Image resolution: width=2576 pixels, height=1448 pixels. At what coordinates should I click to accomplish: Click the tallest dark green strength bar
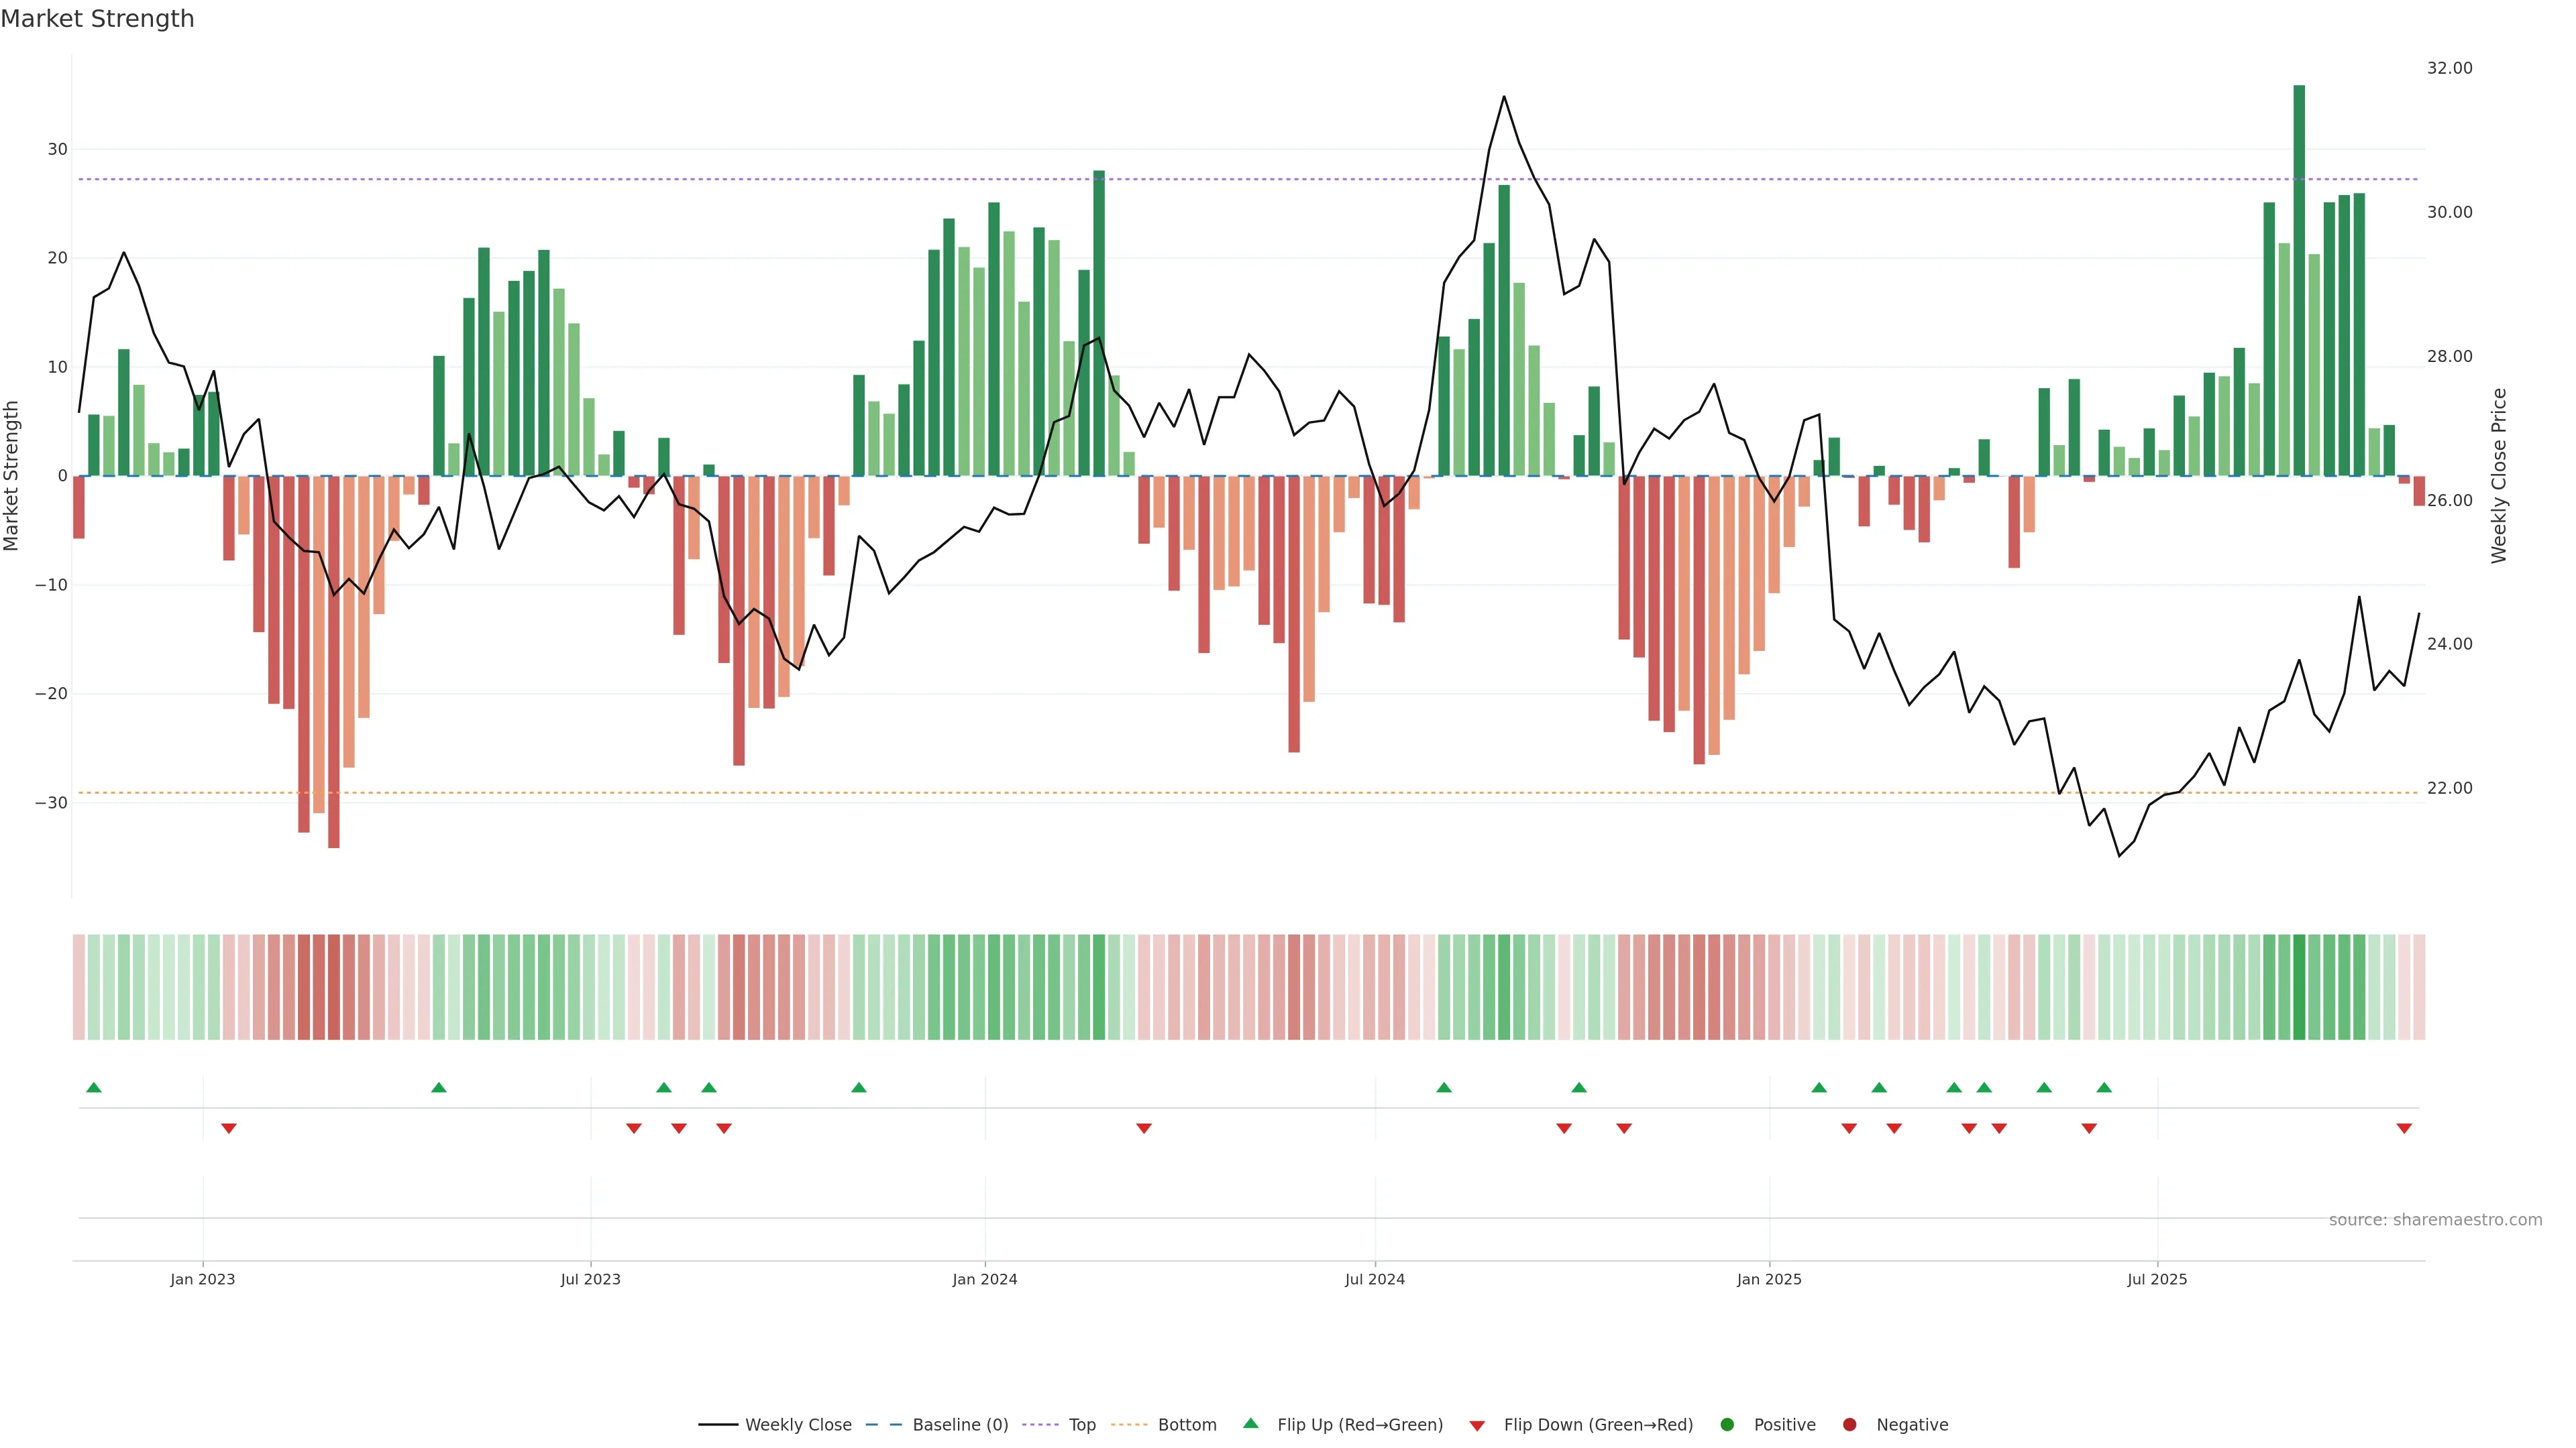click(x=2299, y=280)
